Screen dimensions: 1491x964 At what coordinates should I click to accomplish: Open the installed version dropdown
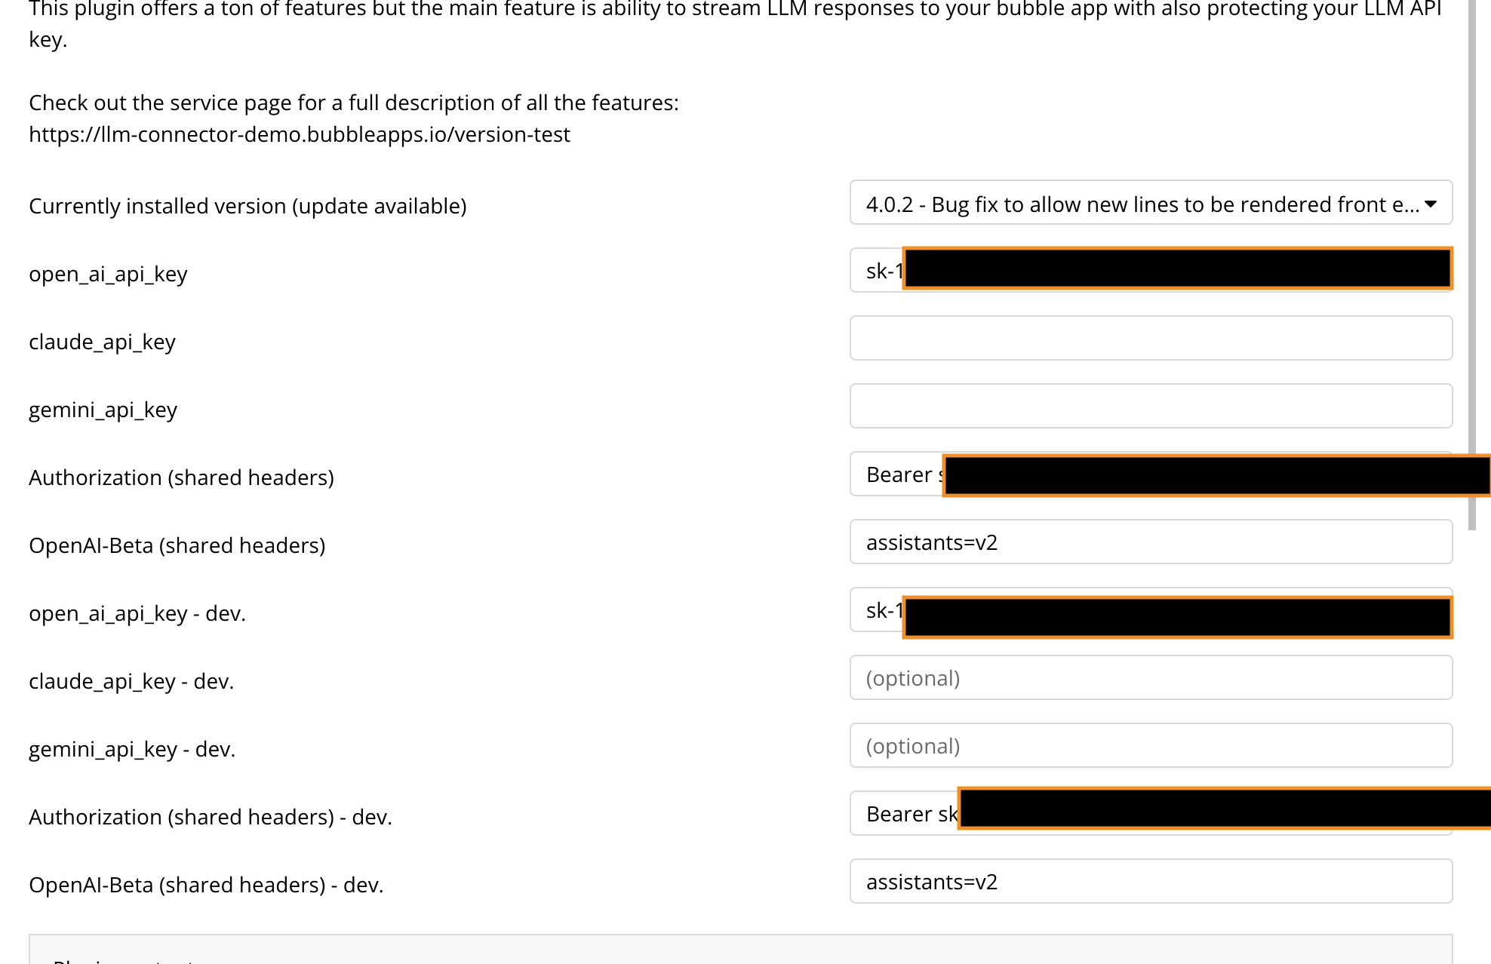(x=1151, y=202)
